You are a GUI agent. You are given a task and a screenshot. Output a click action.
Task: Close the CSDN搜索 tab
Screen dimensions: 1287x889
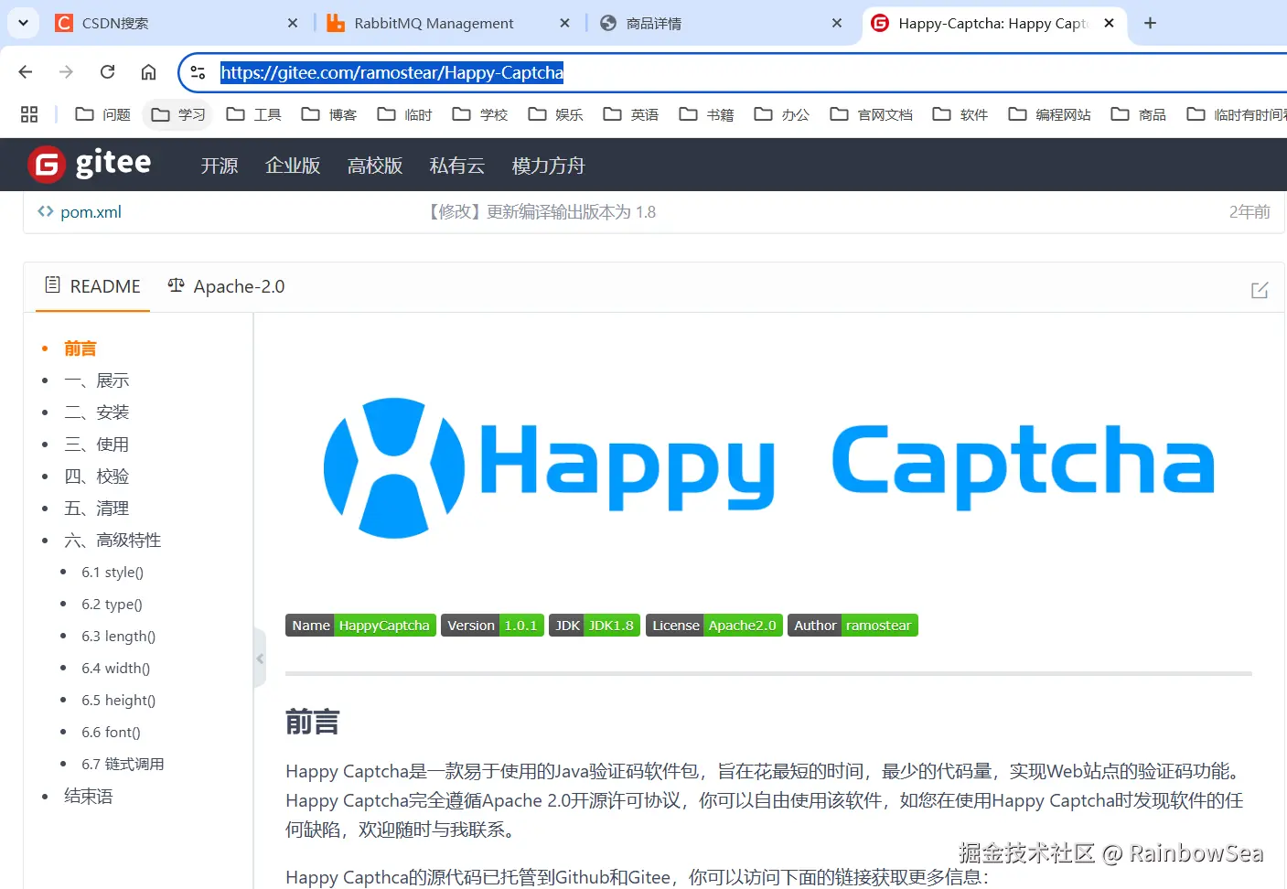293,23
